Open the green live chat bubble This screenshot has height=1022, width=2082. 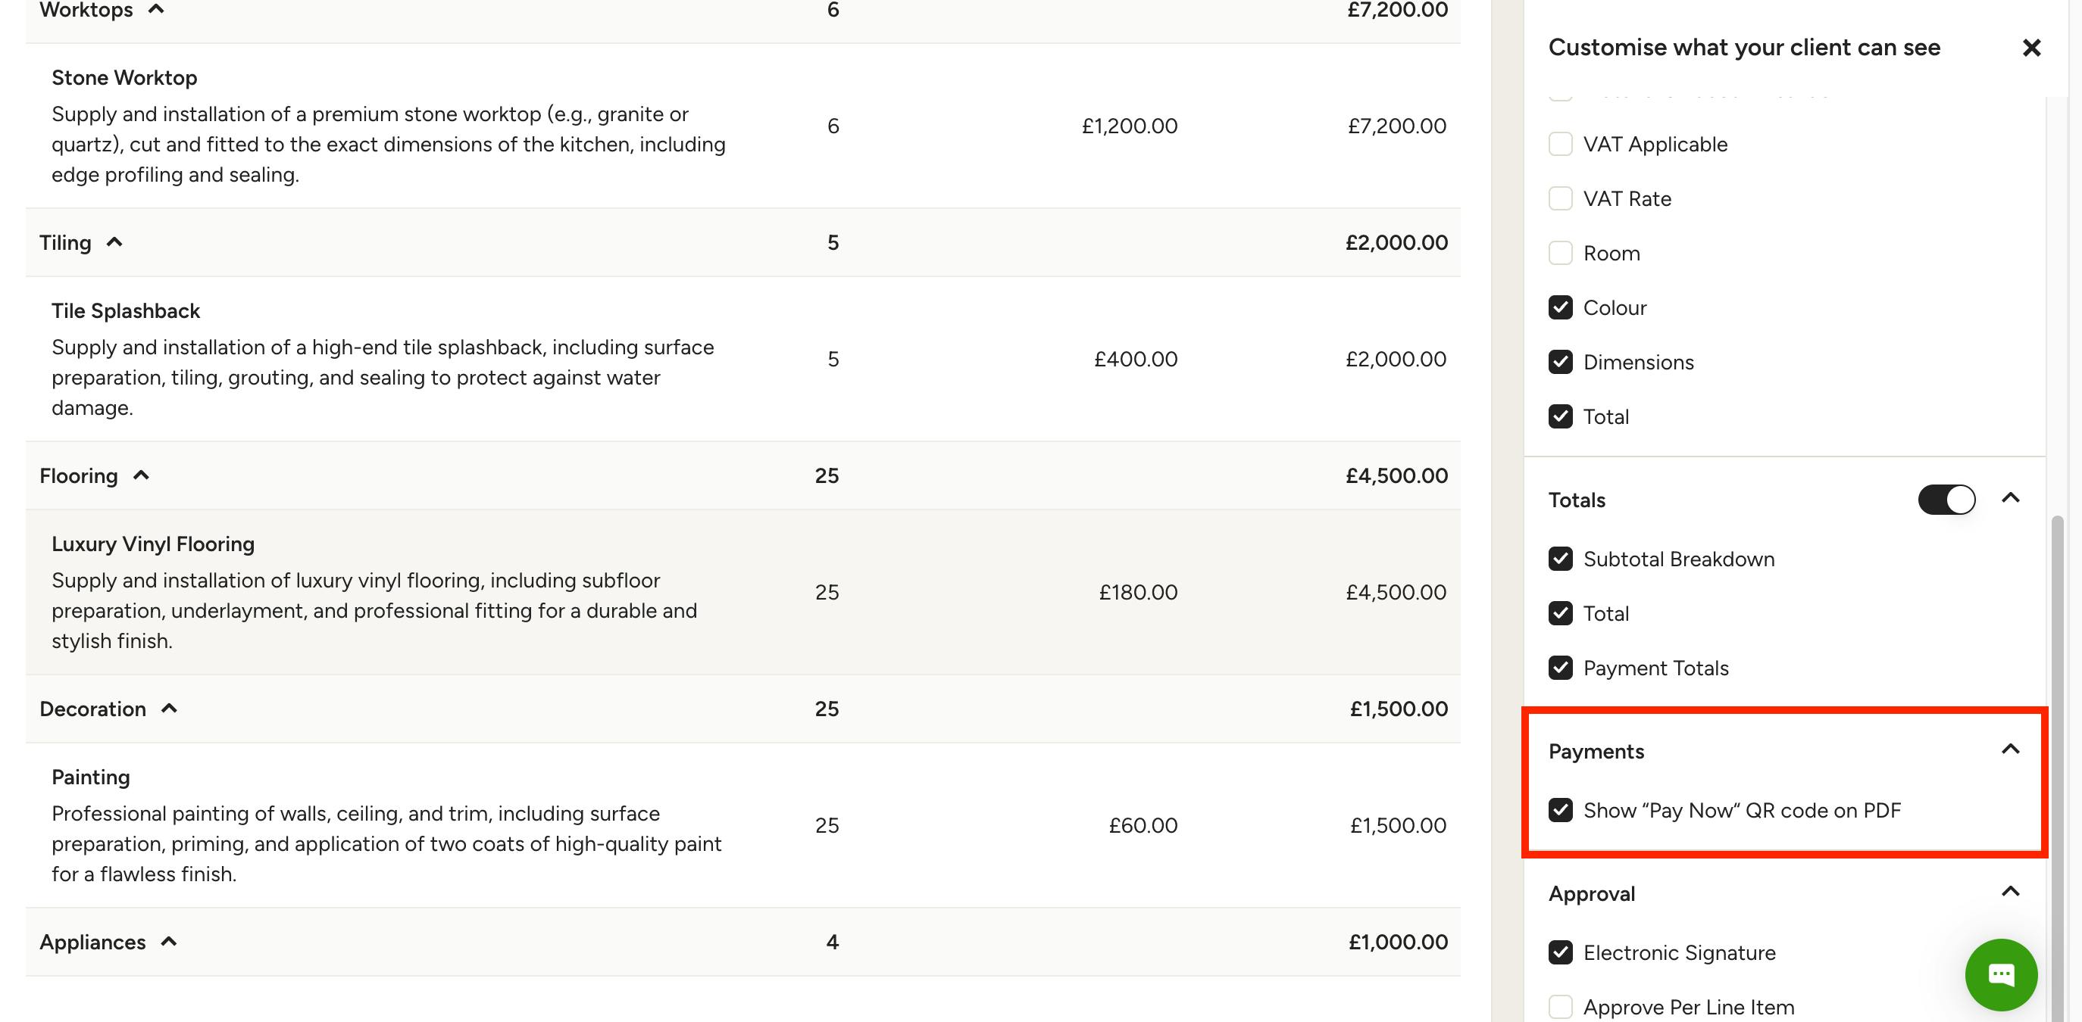[2000, 974]
